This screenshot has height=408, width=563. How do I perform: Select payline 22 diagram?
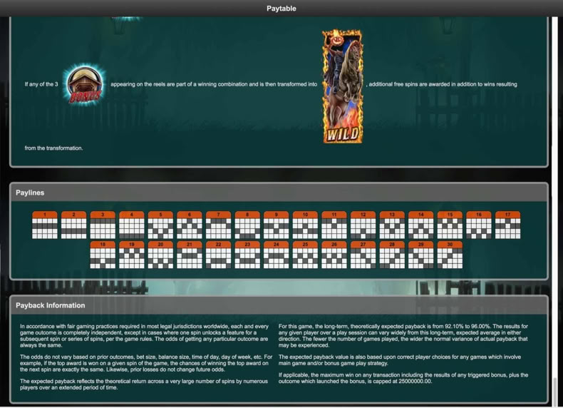coord(218,255)
